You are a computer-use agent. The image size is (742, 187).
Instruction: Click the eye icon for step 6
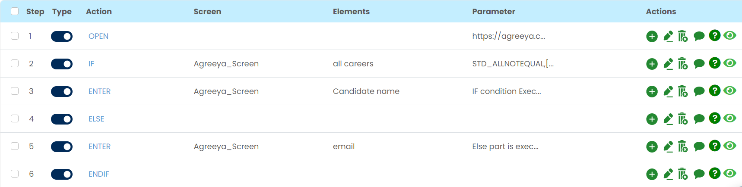730,173
